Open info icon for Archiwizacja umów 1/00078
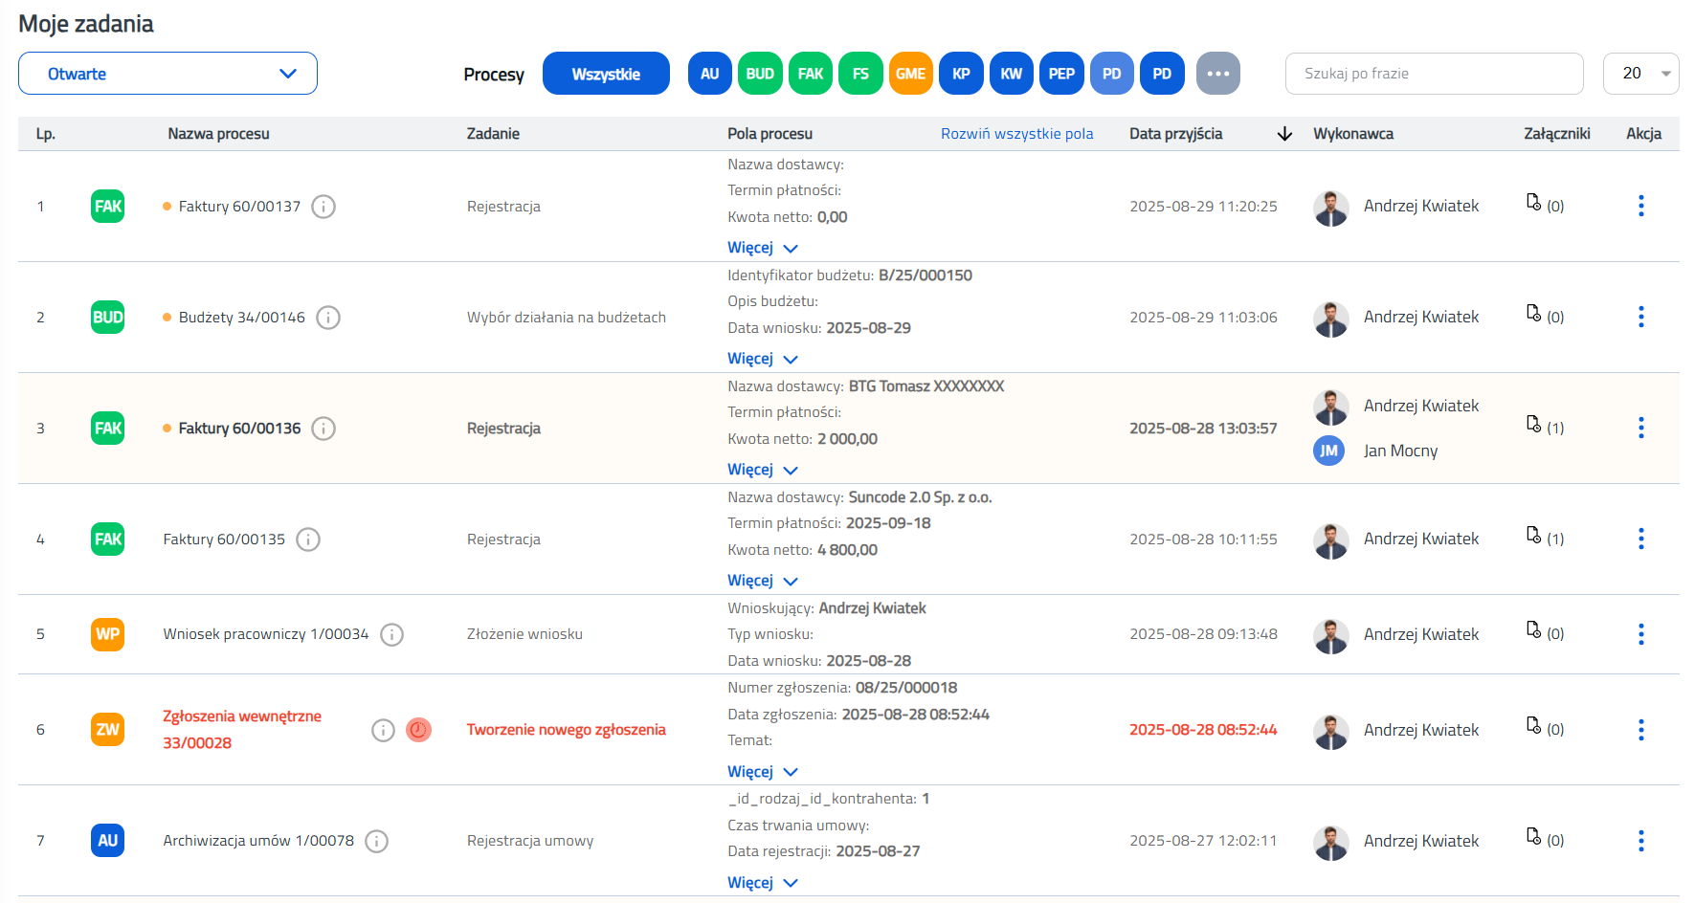The image size is (1695, 903). coord(377,841)
